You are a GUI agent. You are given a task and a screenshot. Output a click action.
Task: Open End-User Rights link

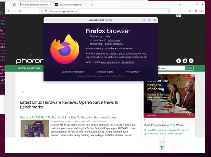click(105, 72)
